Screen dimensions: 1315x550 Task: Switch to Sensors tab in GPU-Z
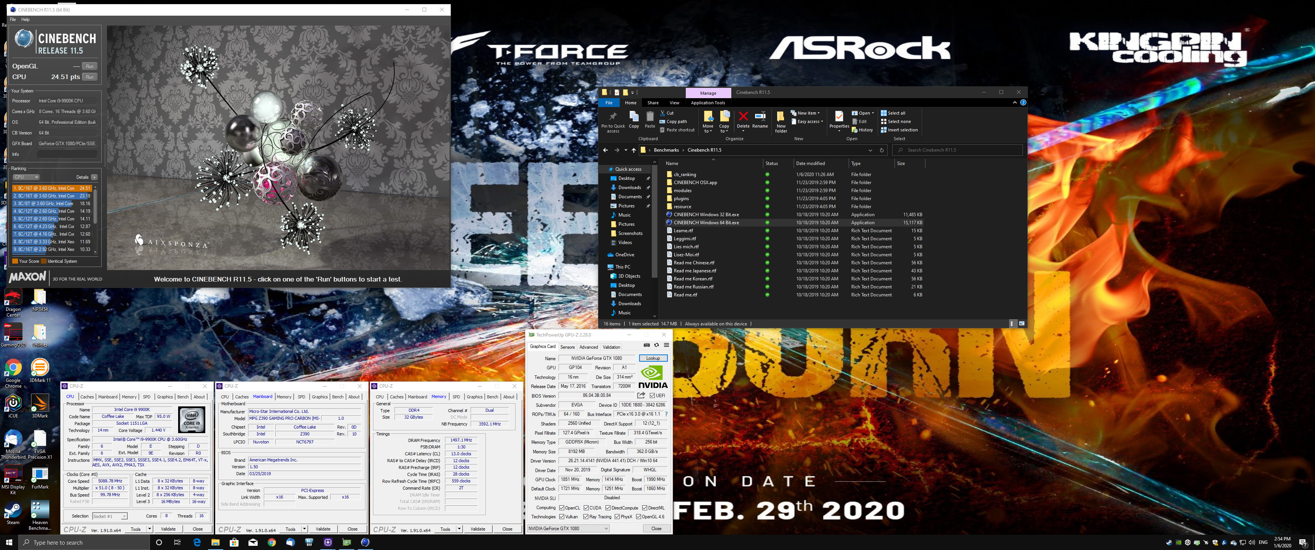pos(567,347)
